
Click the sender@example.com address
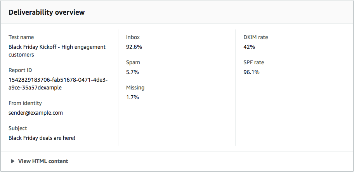(x=36, y=113)
